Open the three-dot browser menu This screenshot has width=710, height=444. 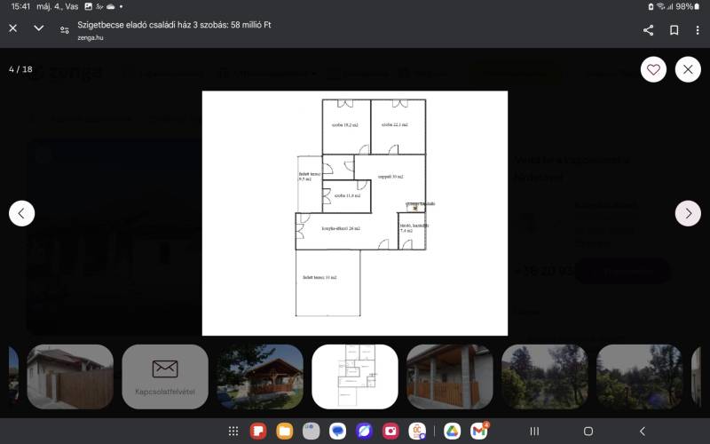(x=698, y=30)
